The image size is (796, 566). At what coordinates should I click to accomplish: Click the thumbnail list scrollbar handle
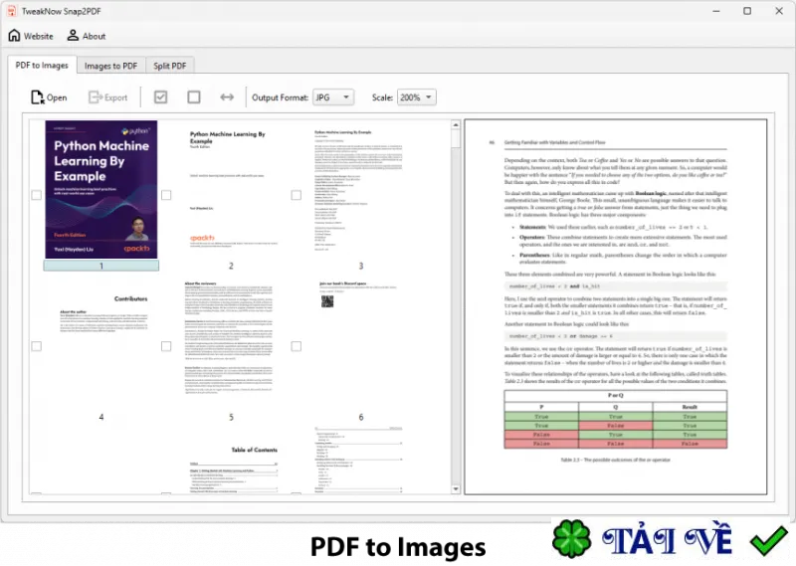456,139
